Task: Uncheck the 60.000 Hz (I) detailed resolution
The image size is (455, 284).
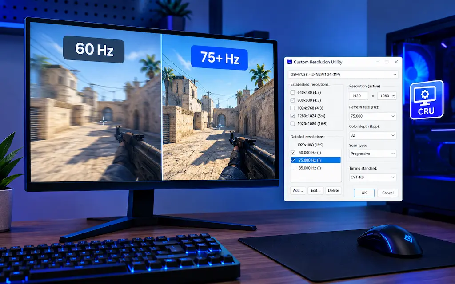Action: [293, 153]
